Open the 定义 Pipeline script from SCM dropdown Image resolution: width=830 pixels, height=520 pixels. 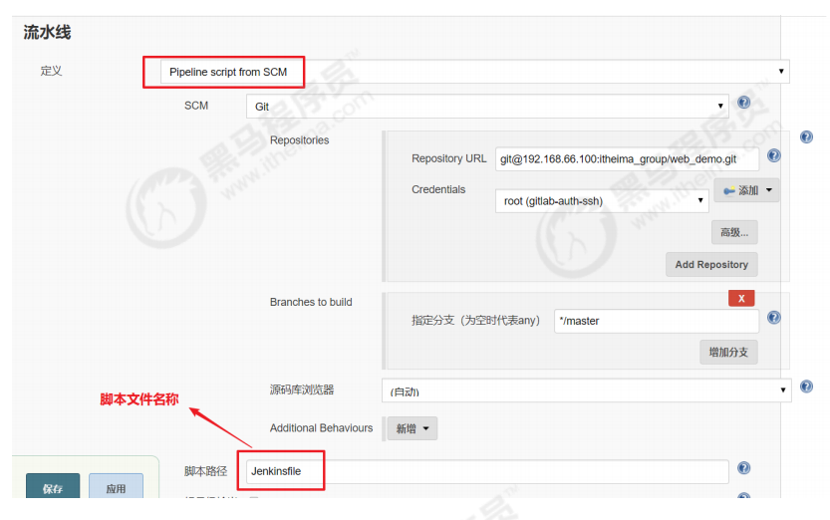coord(475,72)
